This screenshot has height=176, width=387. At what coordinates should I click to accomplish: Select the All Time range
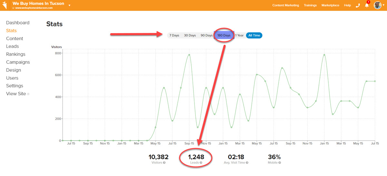pos(254,35)
